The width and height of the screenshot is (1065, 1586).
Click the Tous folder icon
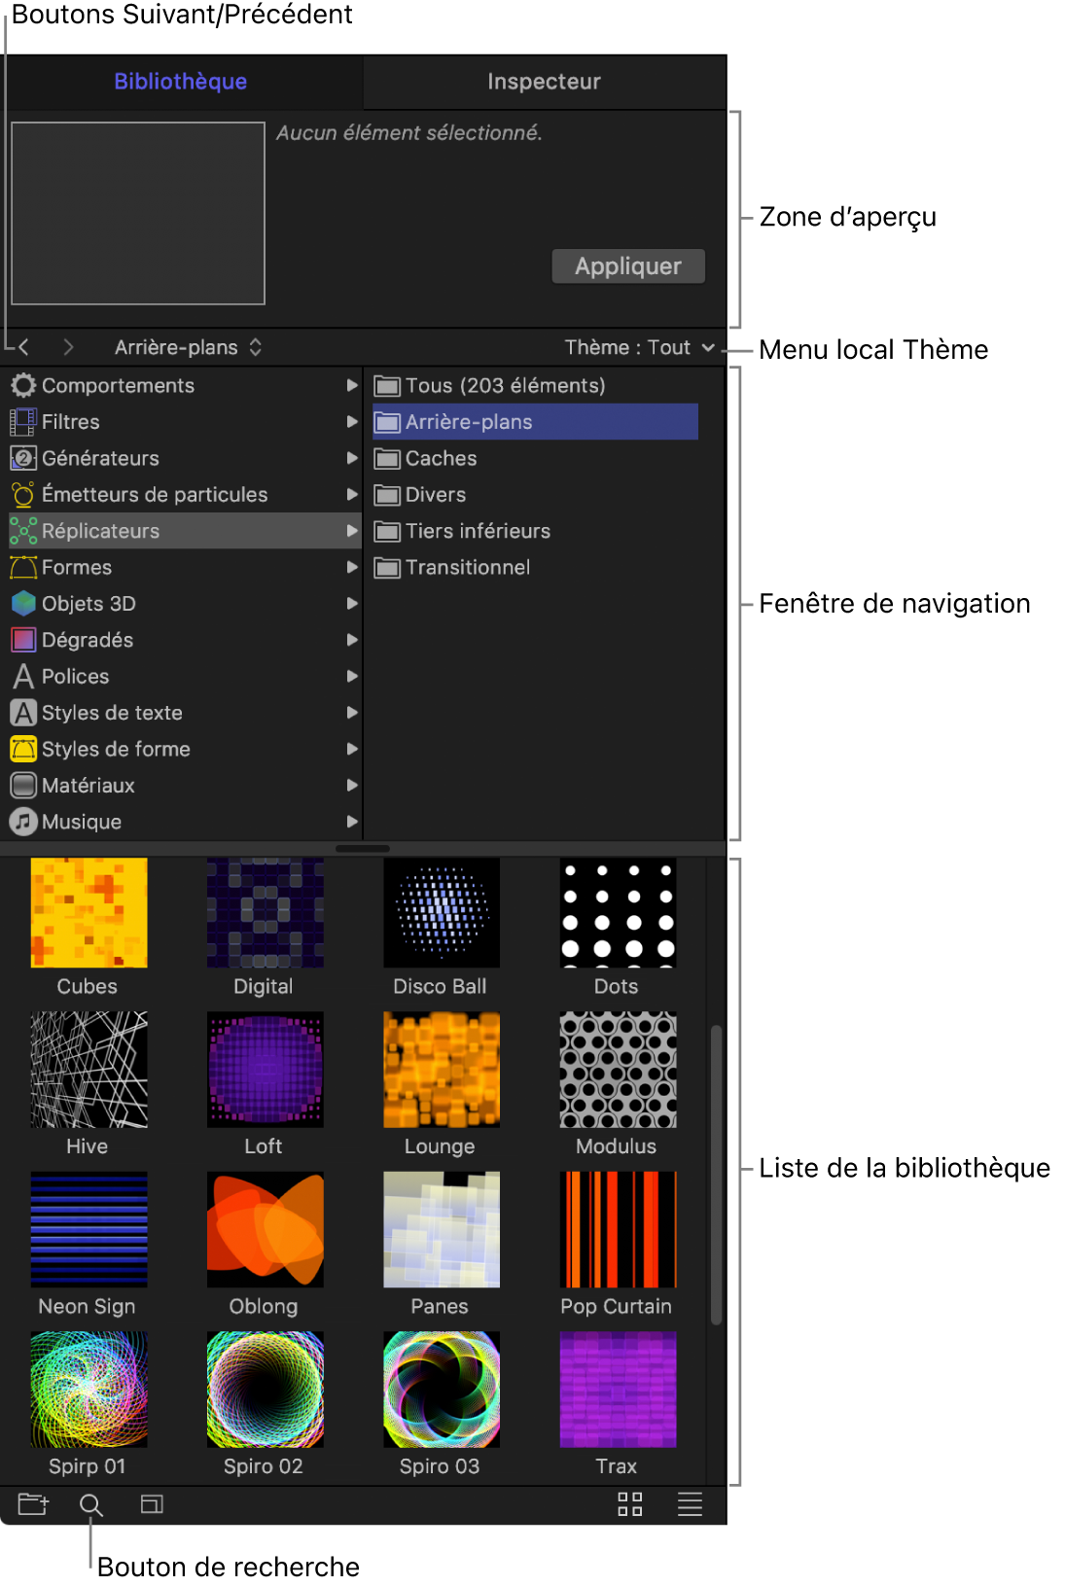pos(388,386)
